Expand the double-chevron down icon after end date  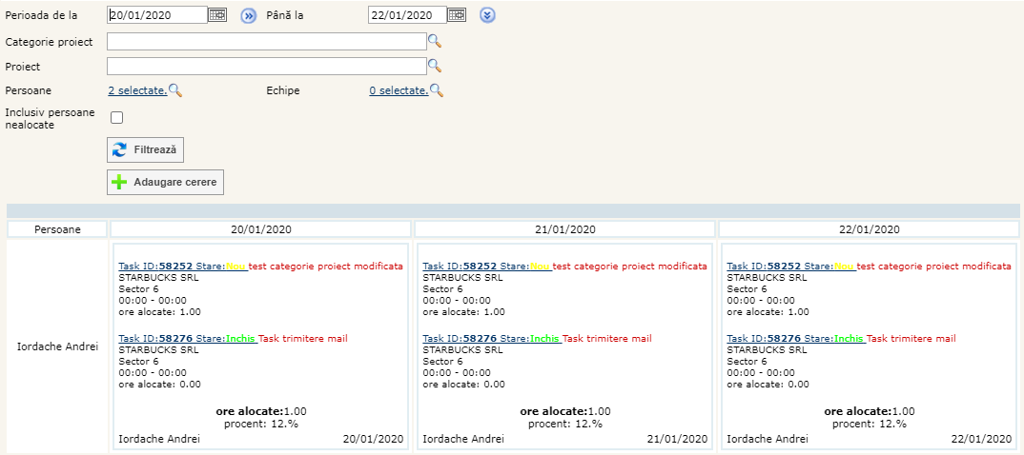[x=487, y=15]
